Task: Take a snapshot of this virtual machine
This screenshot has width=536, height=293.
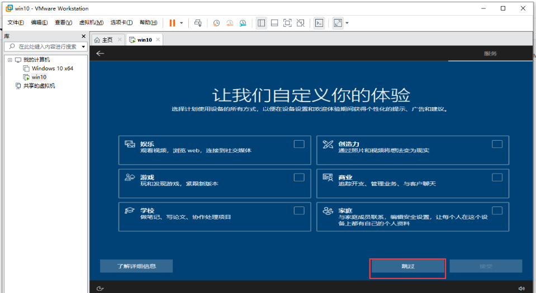Action: [x=216, y=23]
